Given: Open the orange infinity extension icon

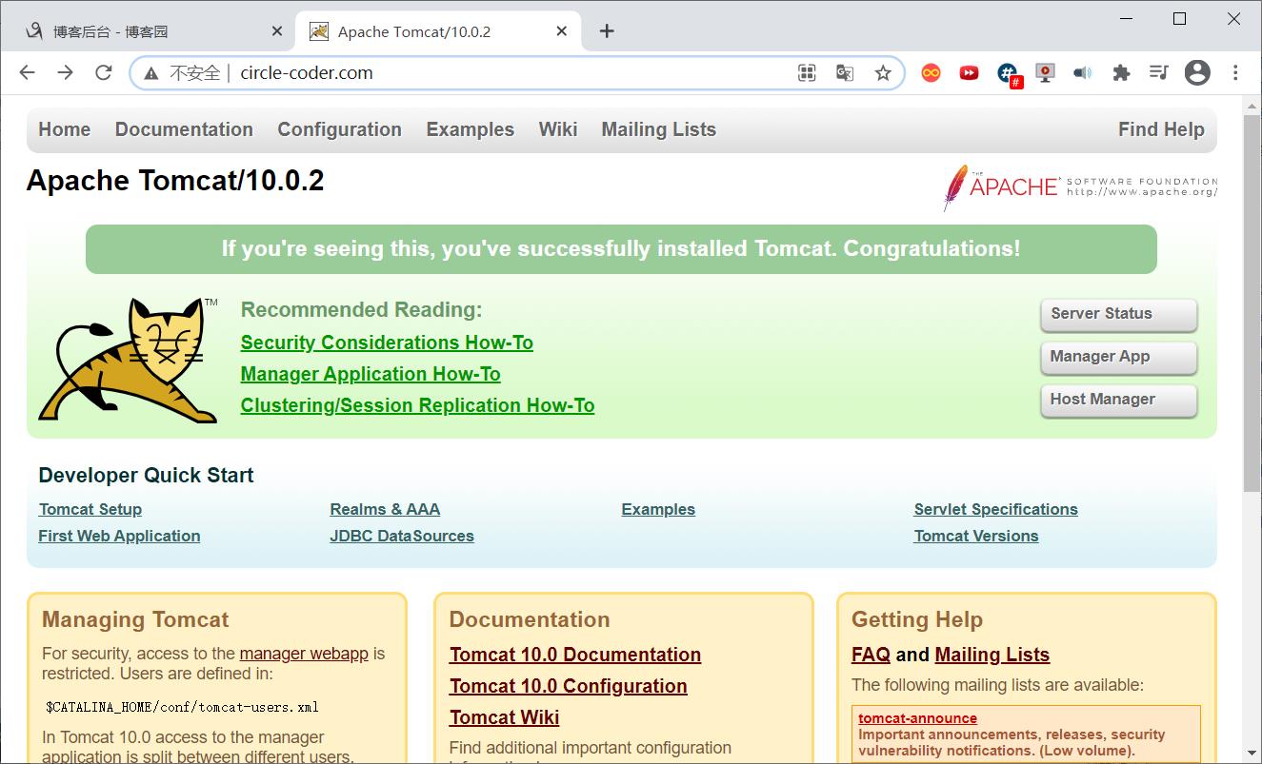Looking at the screenshot, I should pos(931,72).
